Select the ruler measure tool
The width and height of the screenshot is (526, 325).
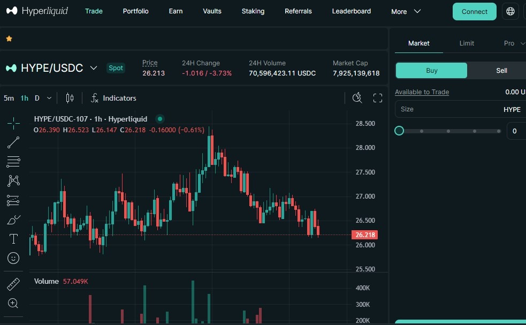13,284
